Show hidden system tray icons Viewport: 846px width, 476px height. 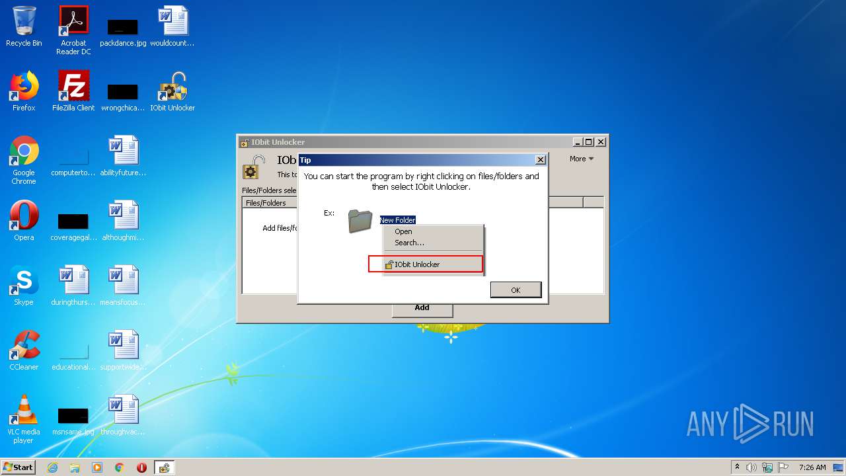pyautogui.click(x=738, y=467)
